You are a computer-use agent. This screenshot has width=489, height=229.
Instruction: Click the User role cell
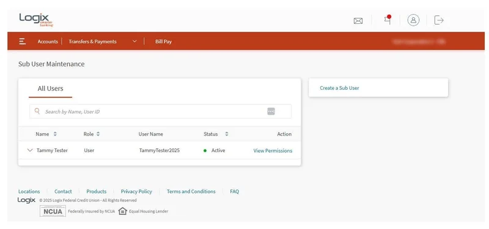click(89, 150)
